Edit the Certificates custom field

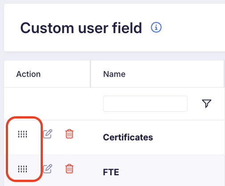coord(48,134)
